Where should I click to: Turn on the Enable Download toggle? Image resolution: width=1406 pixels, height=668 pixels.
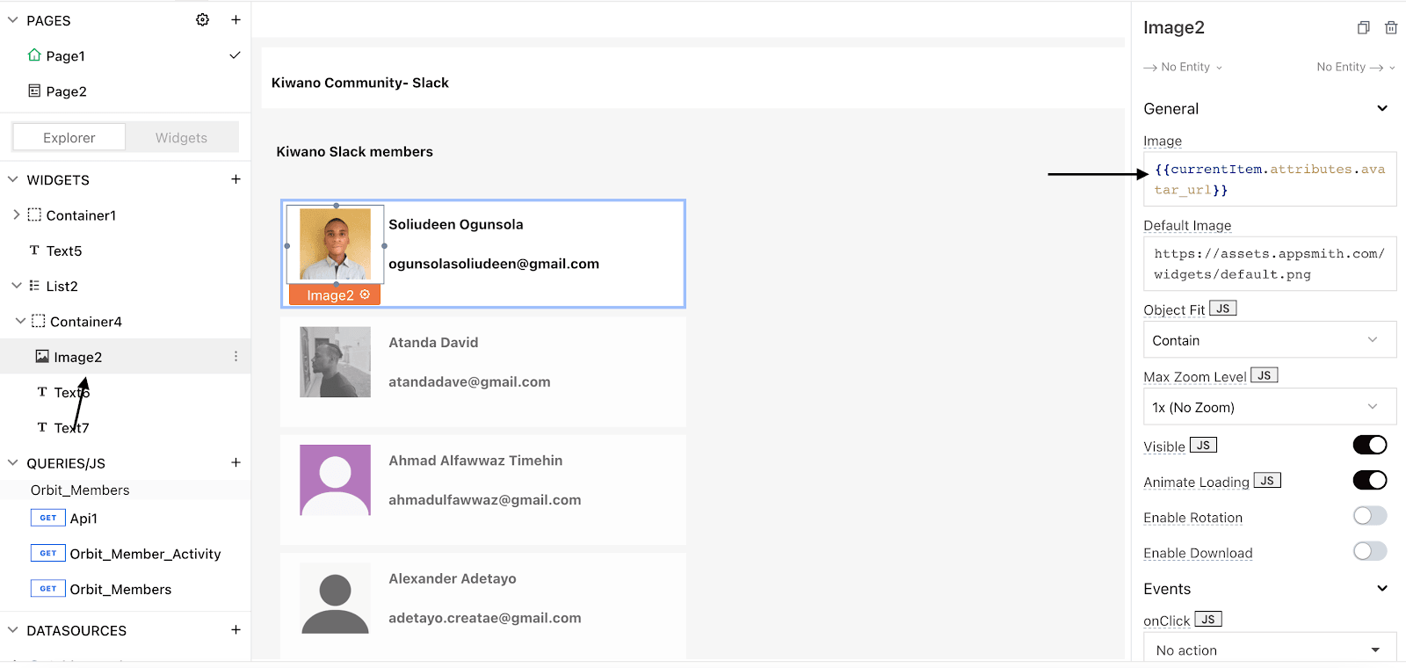coord(1369,551)
